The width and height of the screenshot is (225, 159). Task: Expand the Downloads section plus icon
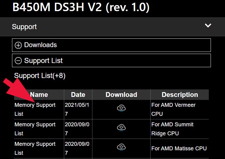coord(18,45)
